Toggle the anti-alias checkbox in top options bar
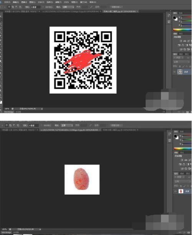This screenshot has width=192, height=235. pyautogui.click(x=43, y=7)
